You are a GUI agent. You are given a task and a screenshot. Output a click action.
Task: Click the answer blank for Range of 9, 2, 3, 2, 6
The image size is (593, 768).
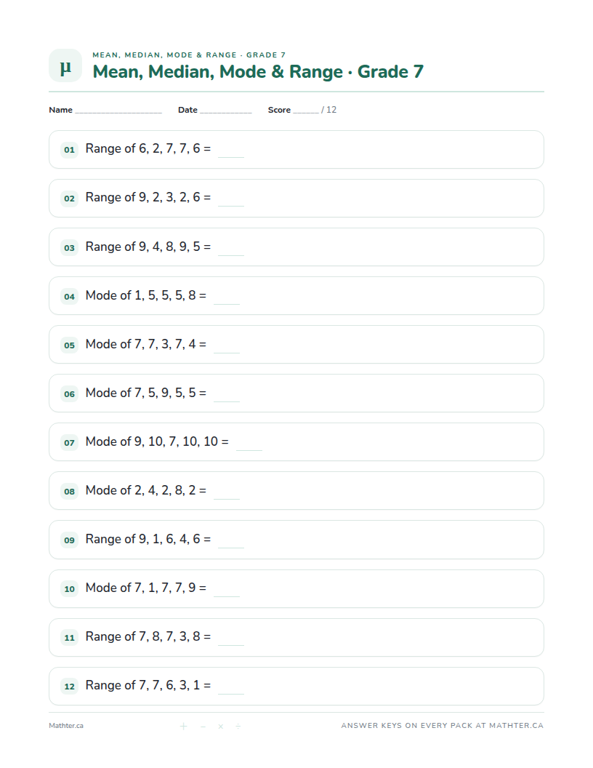231,199
